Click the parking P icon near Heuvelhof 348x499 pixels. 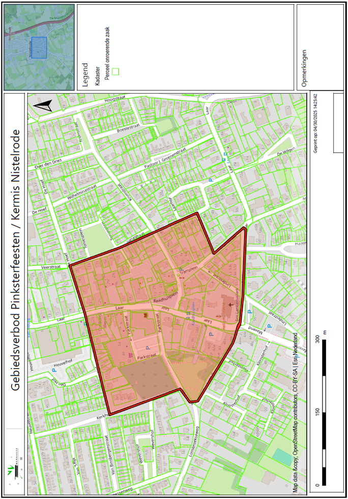coord(54,370)
